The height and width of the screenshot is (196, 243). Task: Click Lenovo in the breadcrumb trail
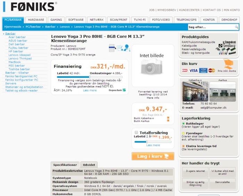(x=65, y=27)
